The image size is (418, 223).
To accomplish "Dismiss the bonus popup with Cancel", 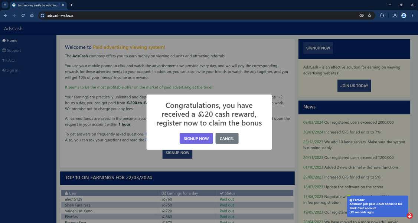I will click(x=227, y=138).
